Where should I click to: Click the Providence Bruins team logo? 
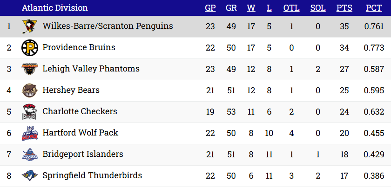[x=29, y=48]
